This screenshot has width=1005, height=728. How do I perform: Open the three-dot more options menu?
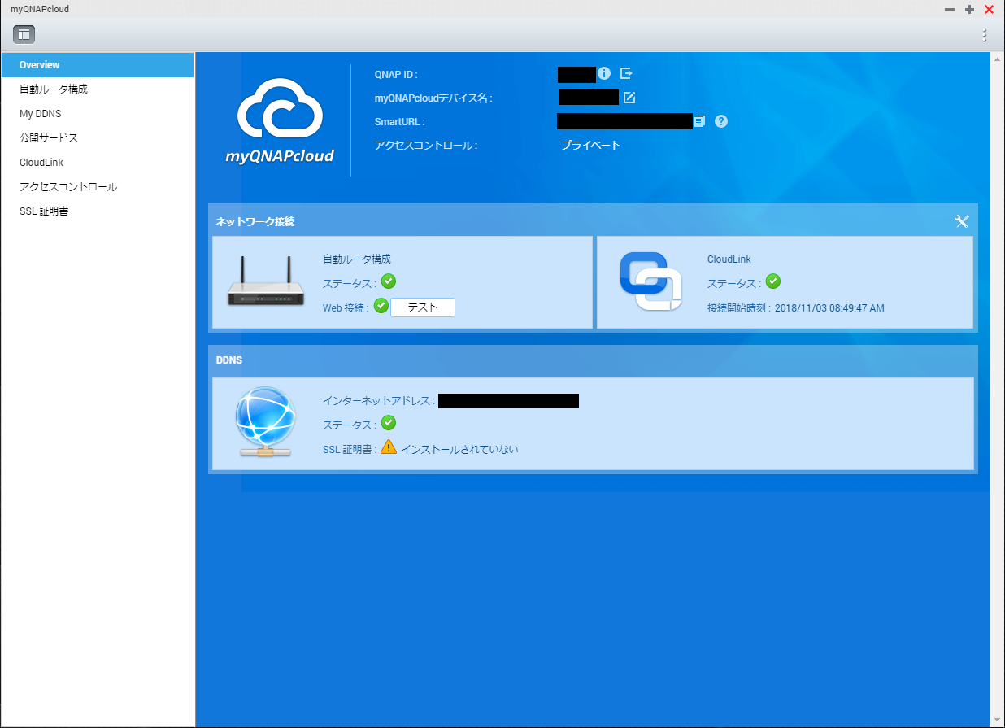pos(985,35)
